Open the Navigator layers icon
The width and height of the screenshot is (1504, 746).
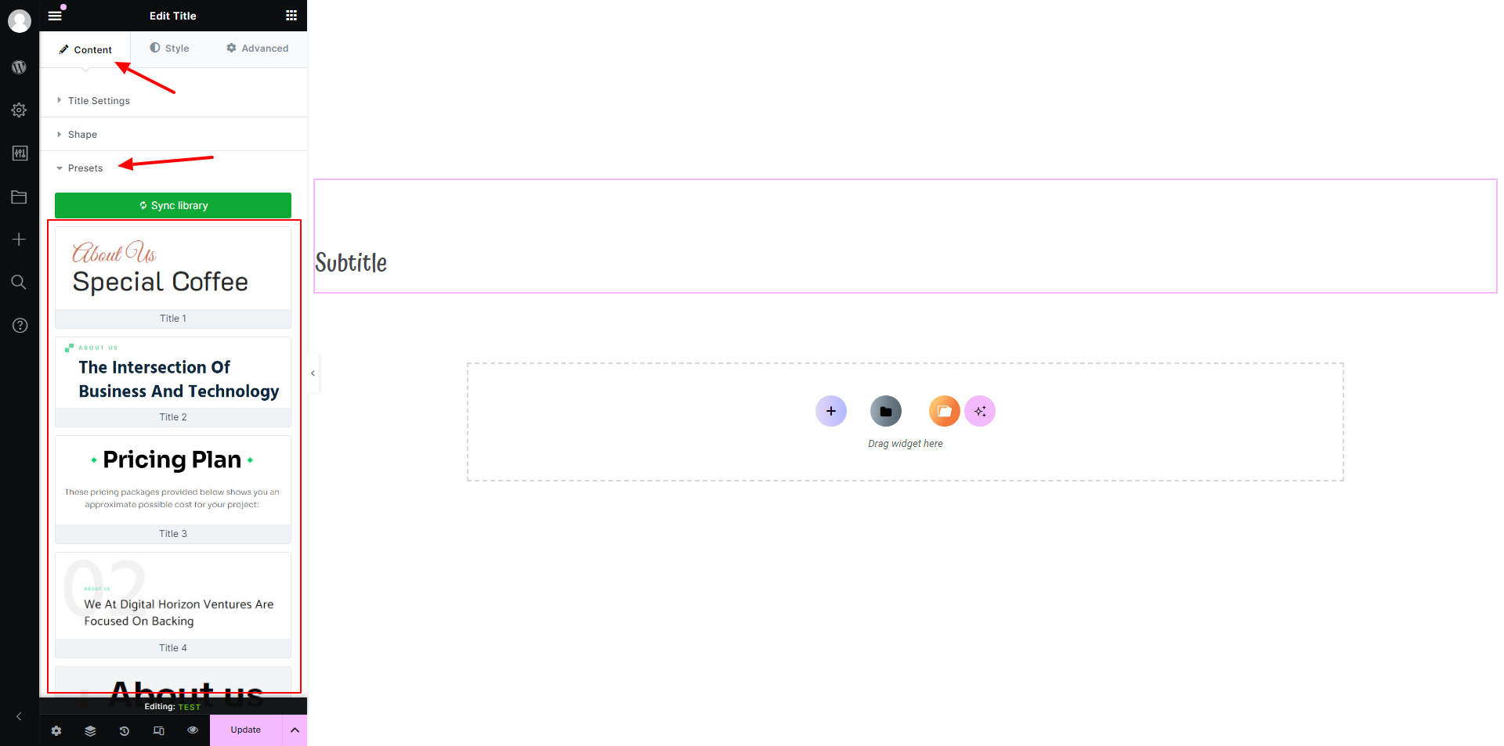90,730
